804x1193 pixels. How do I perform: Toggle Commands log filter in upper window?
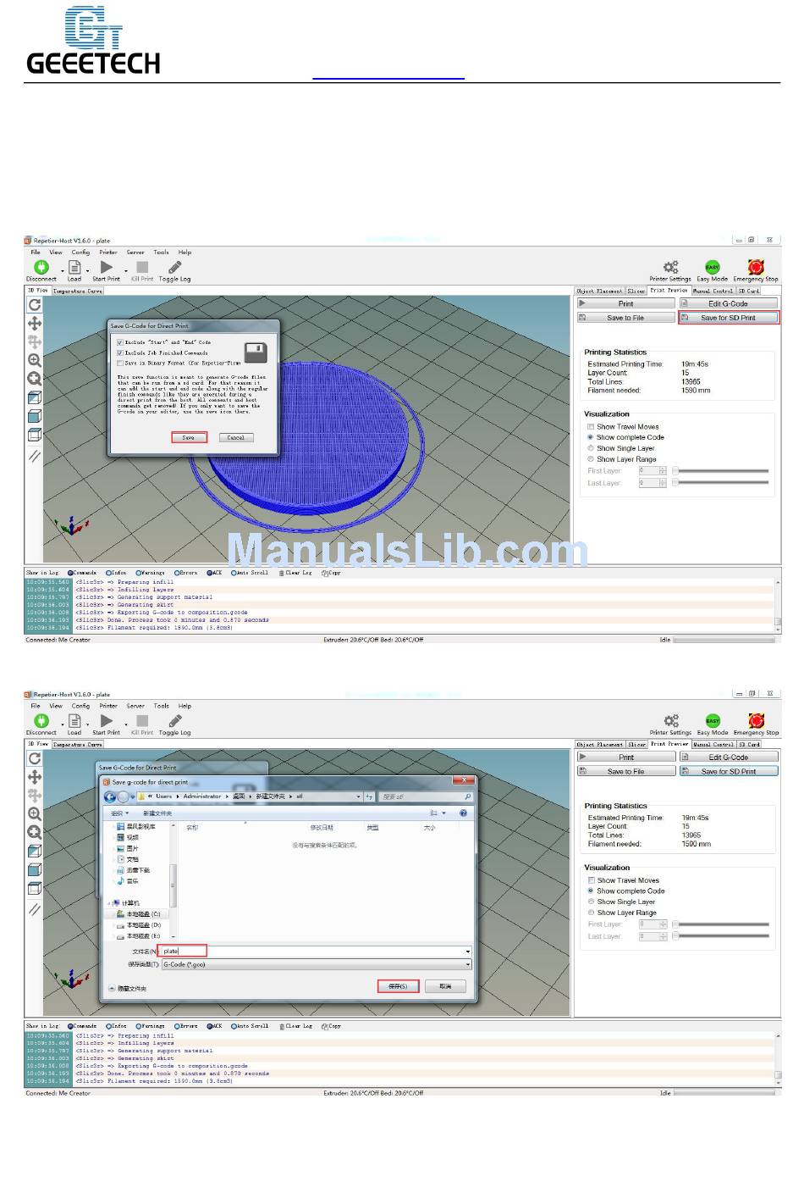click(83, 573)
